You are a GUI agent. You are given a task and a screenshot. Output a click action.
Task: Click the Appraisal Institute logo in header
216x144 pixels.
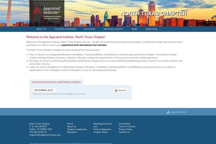(47, 13)
